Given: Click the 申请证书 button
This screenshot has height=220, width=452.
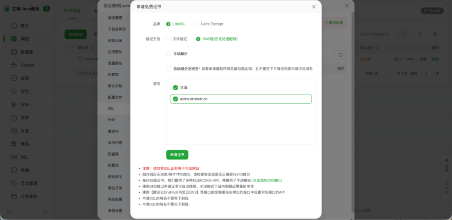Looking at the screenshot, I should [177, 155].
